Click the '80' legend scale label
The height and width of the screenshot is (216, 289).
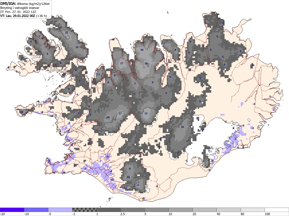pos(242,214)
